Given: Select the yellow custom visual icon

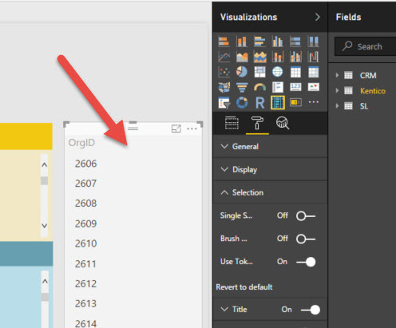Looking at the screenshot, I should point(295,102).
